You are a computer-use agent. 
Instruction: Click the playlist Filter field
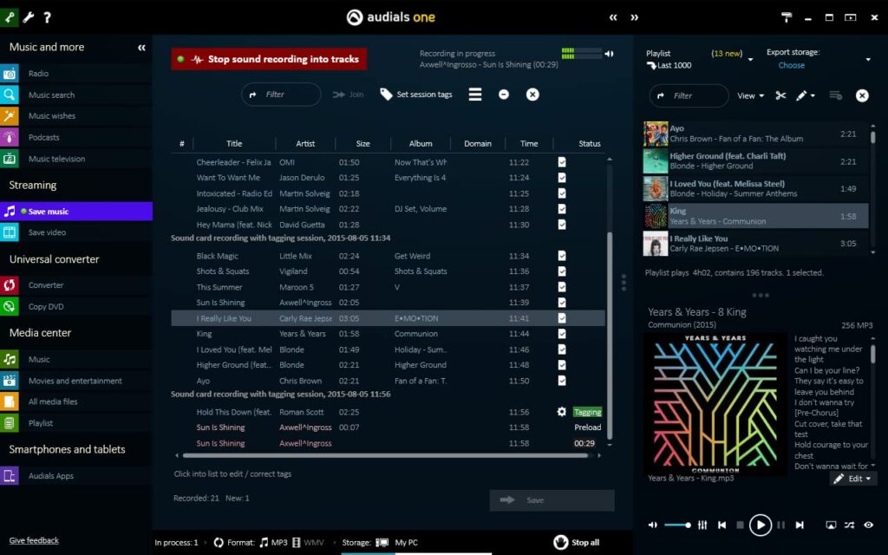click(x=689, y=95)
